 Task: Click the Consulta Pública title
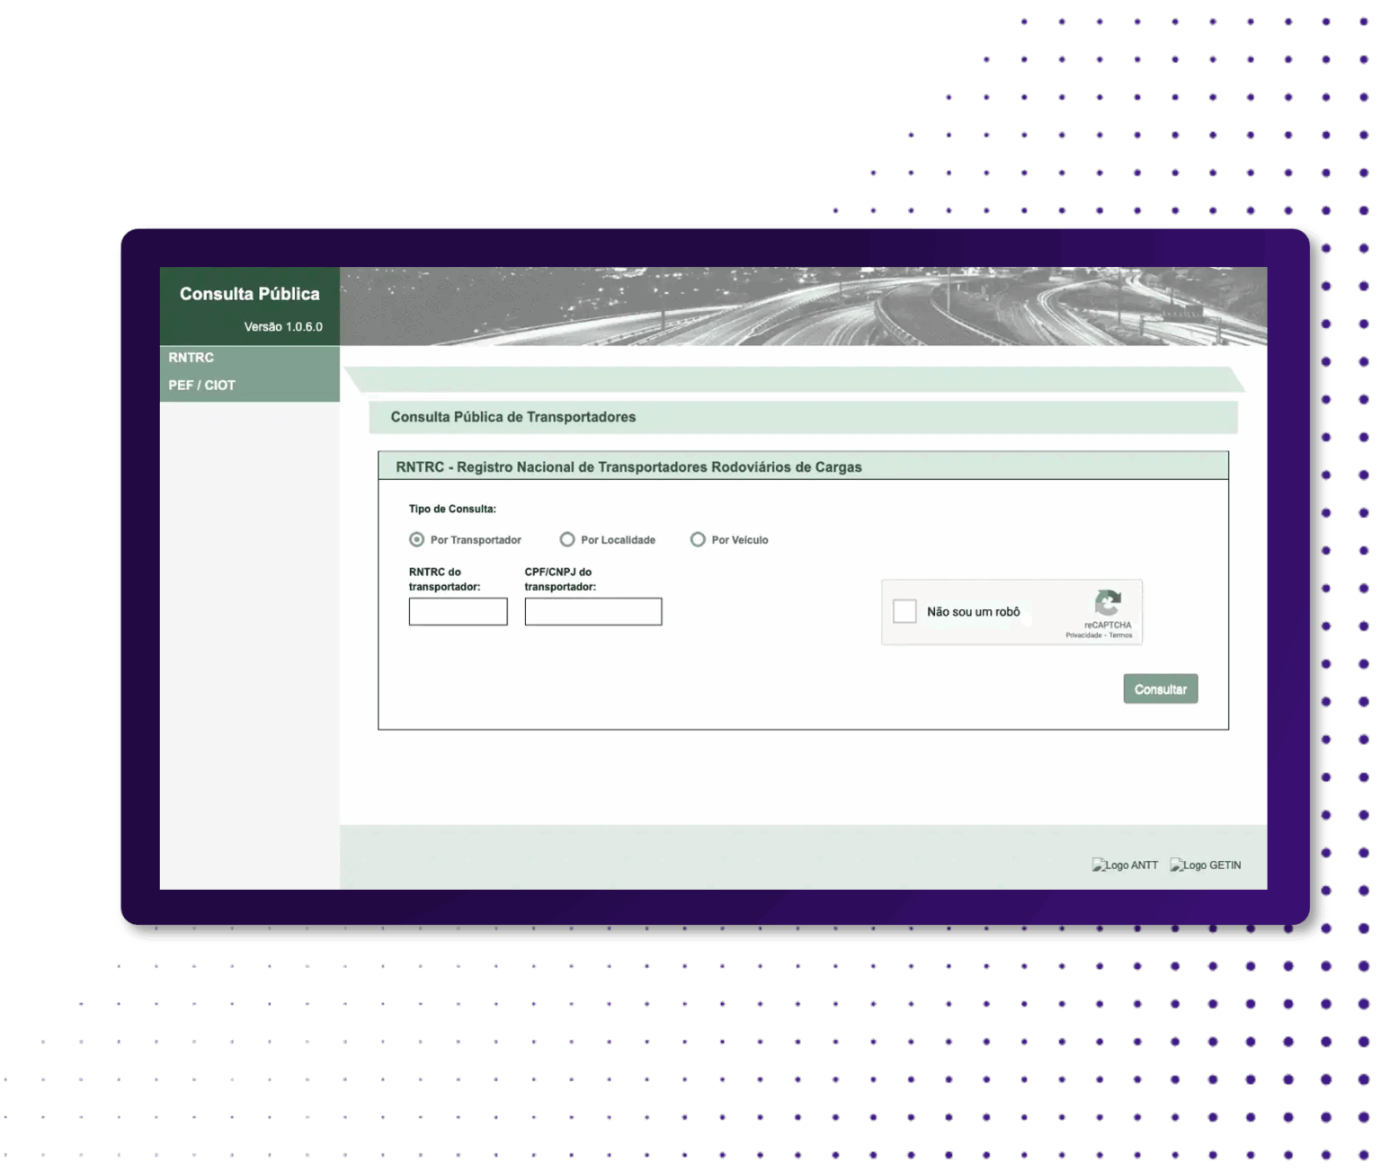point(250,294)
